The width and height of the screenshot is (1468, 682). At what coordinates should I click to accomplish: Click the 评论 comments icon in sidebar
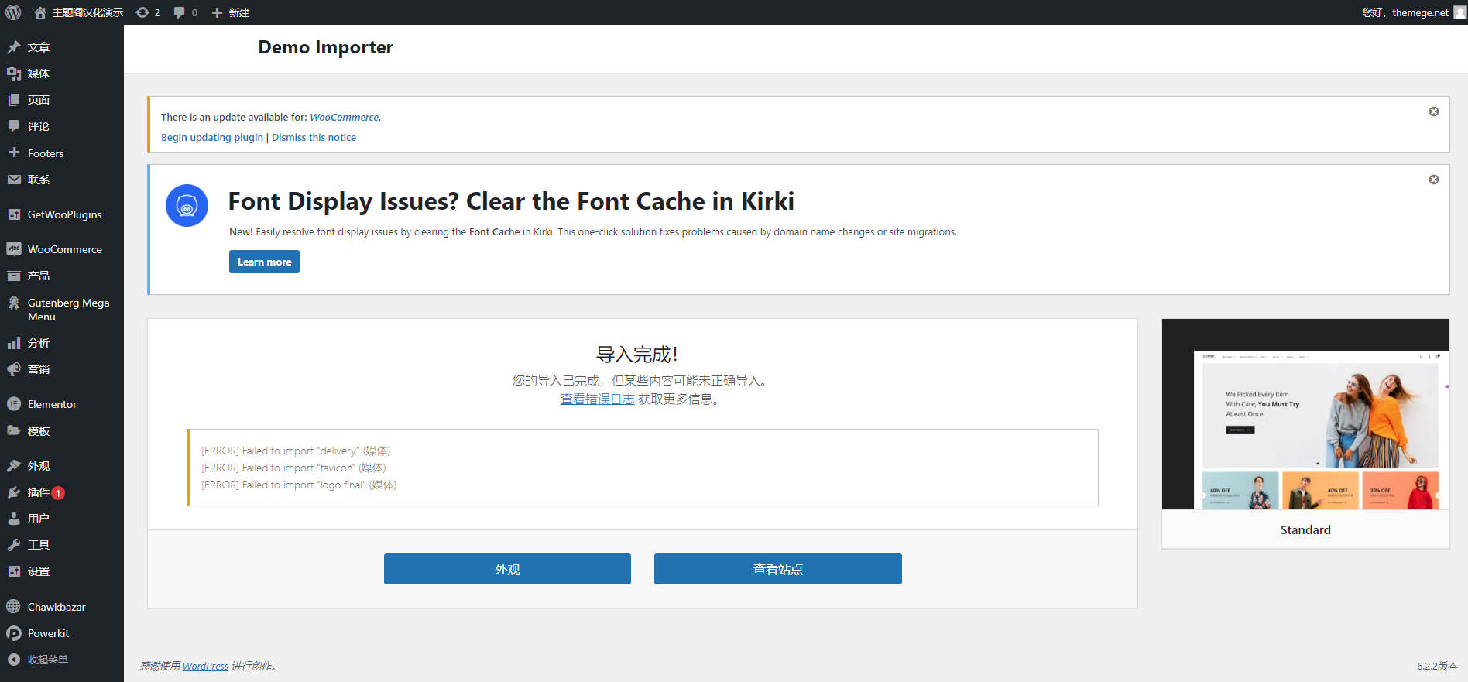pyautogui.click(x=14, y=126)
